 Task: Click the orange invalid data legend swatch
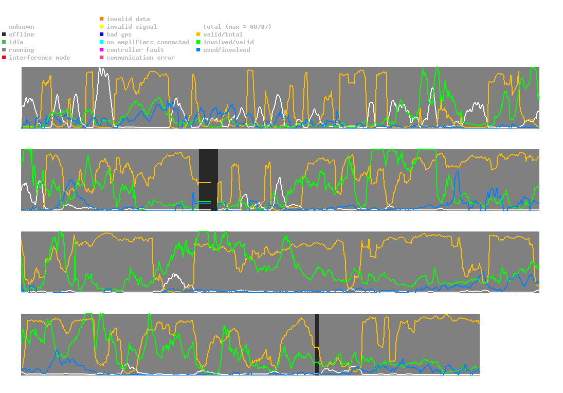pyautogui.click(x=102, y=19)
